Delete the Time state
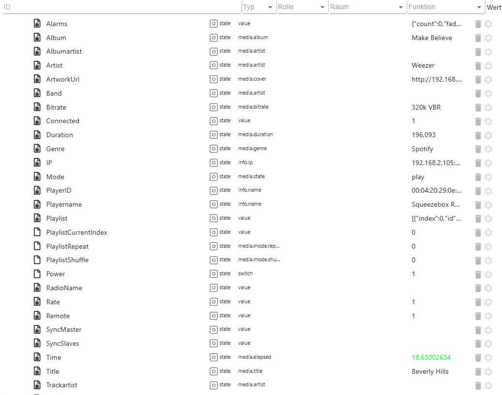Image resolution: width=502 pixels, height=395 pixels. click(x=478, y=358)
